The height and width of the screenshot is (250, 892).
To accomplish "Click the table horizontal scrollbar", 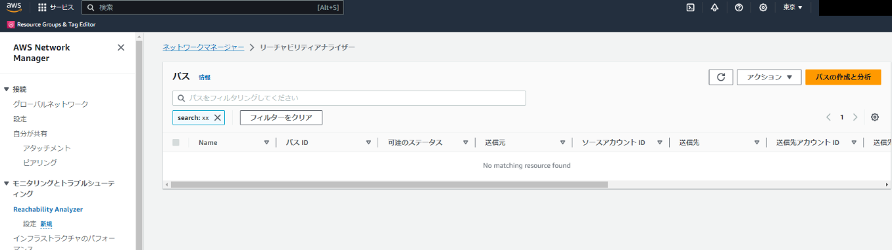I will pos(389,184).
